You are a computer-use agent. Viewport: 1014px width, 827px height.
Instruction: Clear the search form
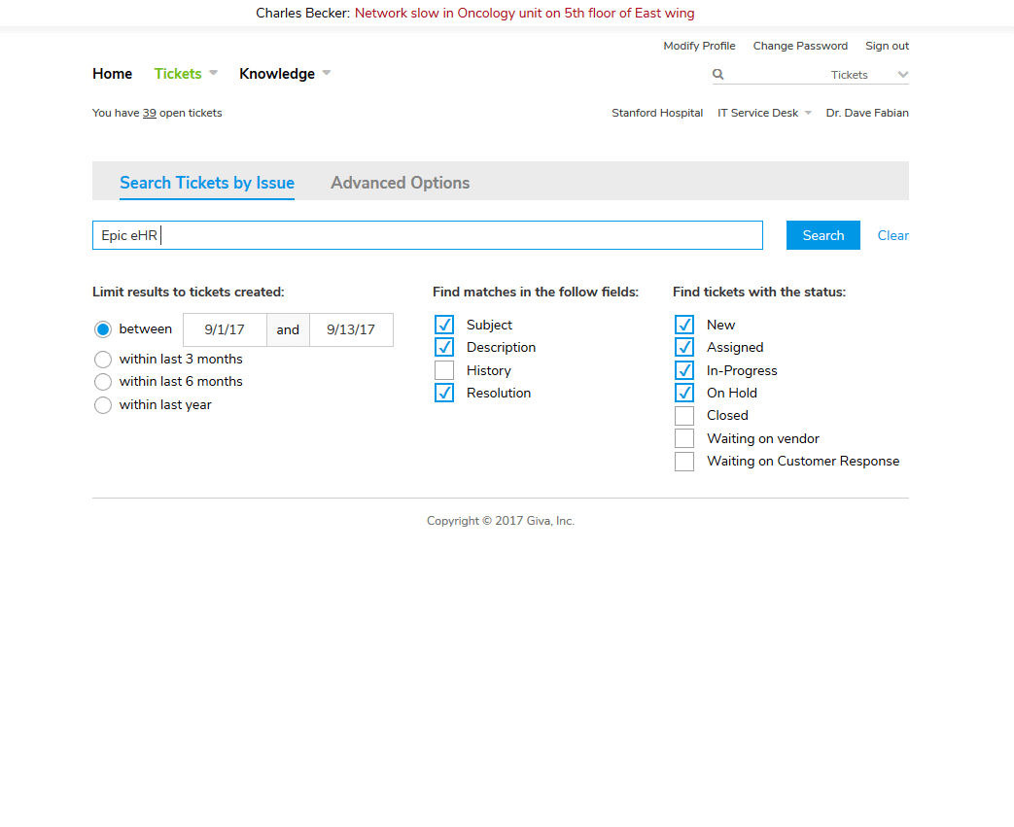click(x=893, y=235)
